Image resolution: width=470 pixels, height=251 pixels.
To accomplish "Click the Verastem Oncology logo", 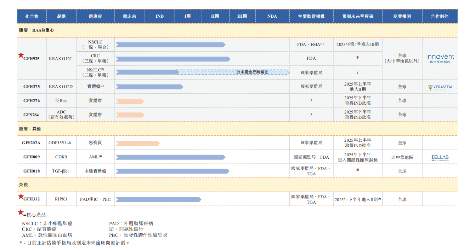I will pyautogui.click(x=440, y=87).
